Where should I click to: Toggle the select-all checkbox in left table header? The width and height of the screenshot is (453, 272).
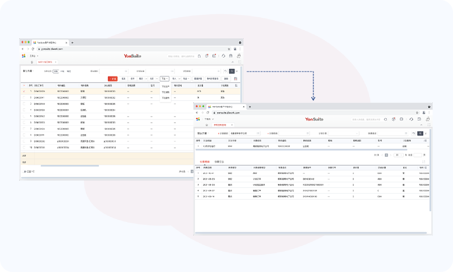(x=24, y=85)
